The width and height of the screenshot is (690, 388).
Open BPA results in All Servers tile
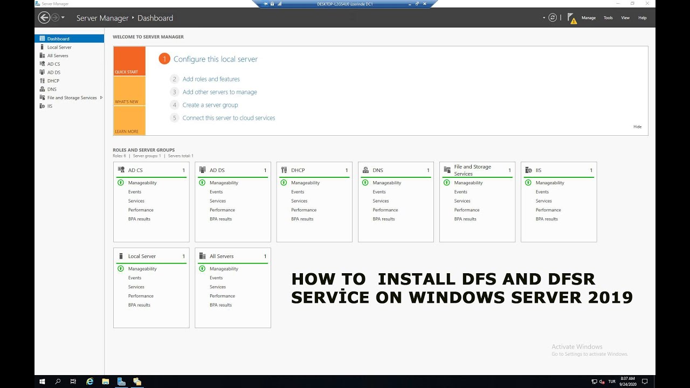coord(221,305)
